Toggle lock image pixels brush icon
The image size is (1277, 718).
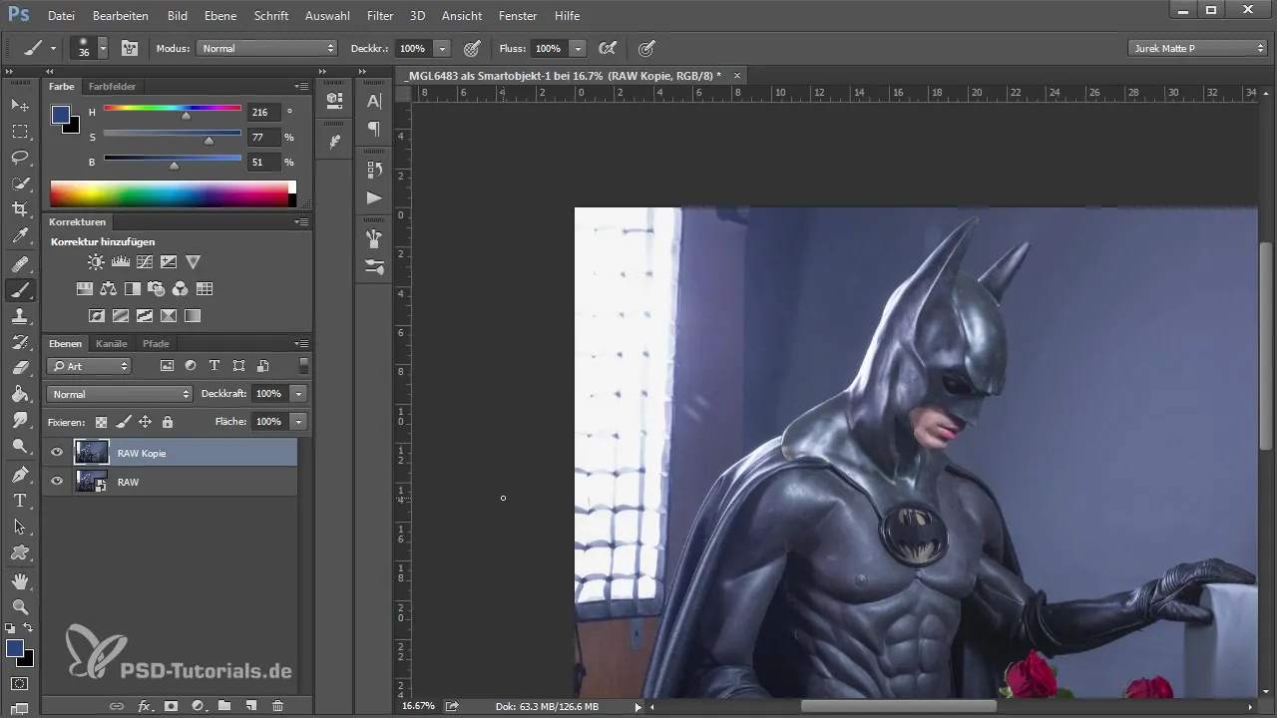tap(124, 422)
